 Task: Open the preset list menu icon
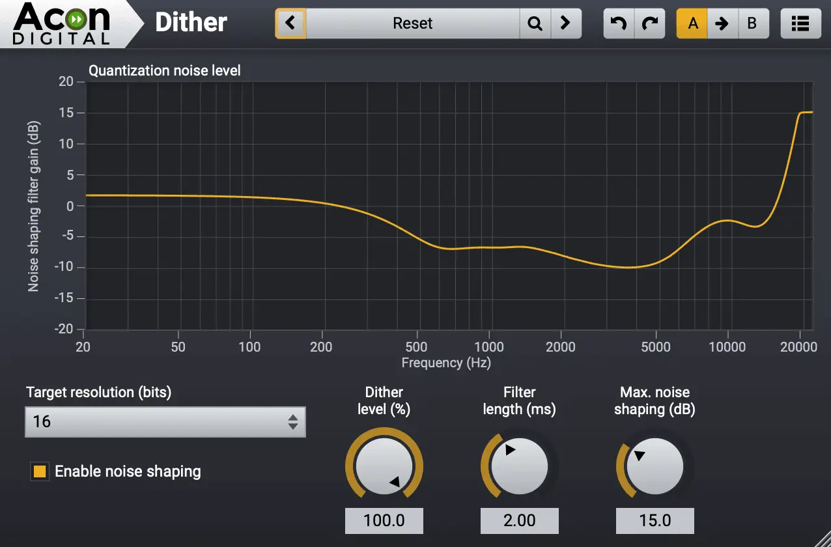pos(800,23)
